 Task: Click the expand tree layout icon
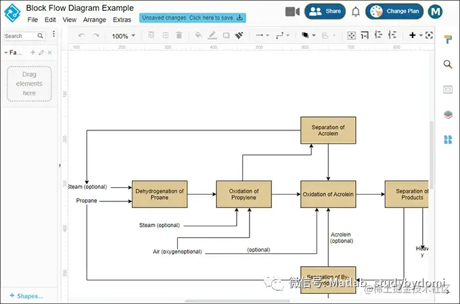pyautogui.click(x=392, y=35)
